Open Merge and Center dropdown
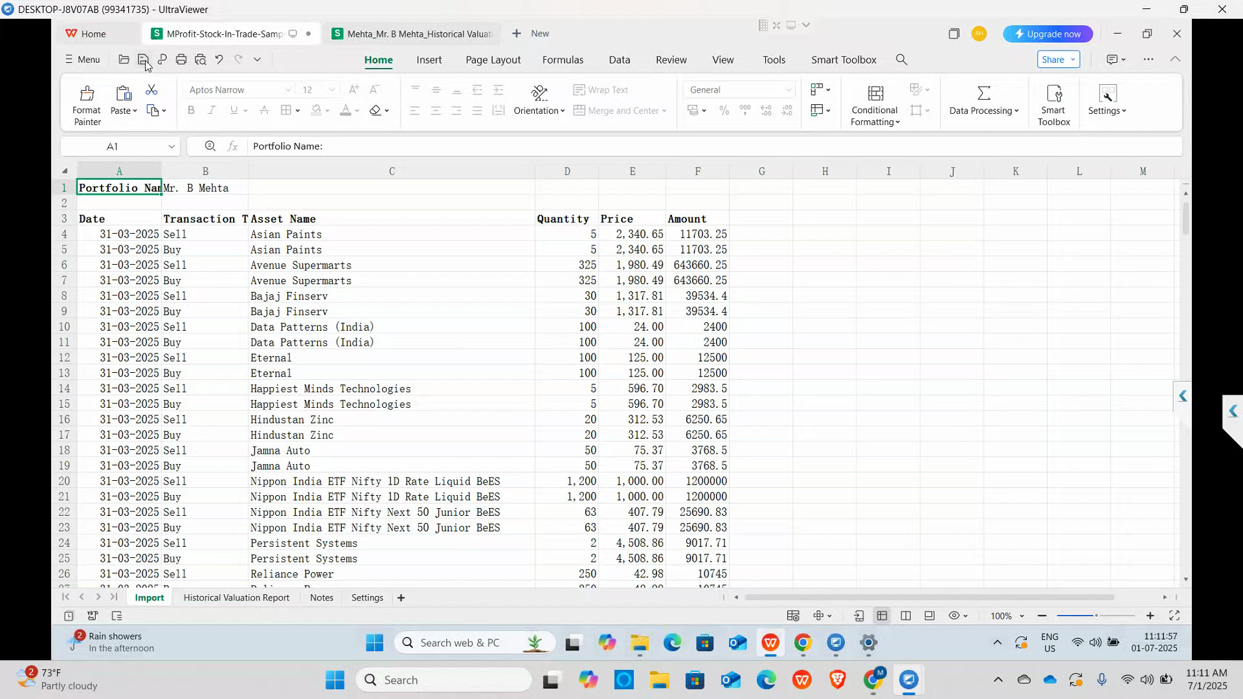The height and width of the screenshot is (699, 1243). point(664,111)
